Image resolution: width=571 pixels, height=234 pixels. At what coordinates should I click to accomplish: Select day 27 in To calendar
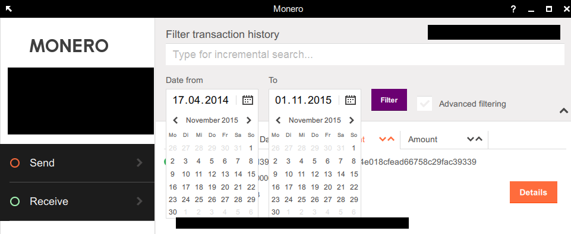(328, 200)
